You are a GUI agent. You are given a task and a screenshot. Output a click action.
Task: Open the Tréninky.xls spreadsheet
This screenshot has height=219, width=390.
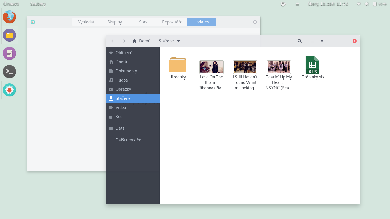313,65
